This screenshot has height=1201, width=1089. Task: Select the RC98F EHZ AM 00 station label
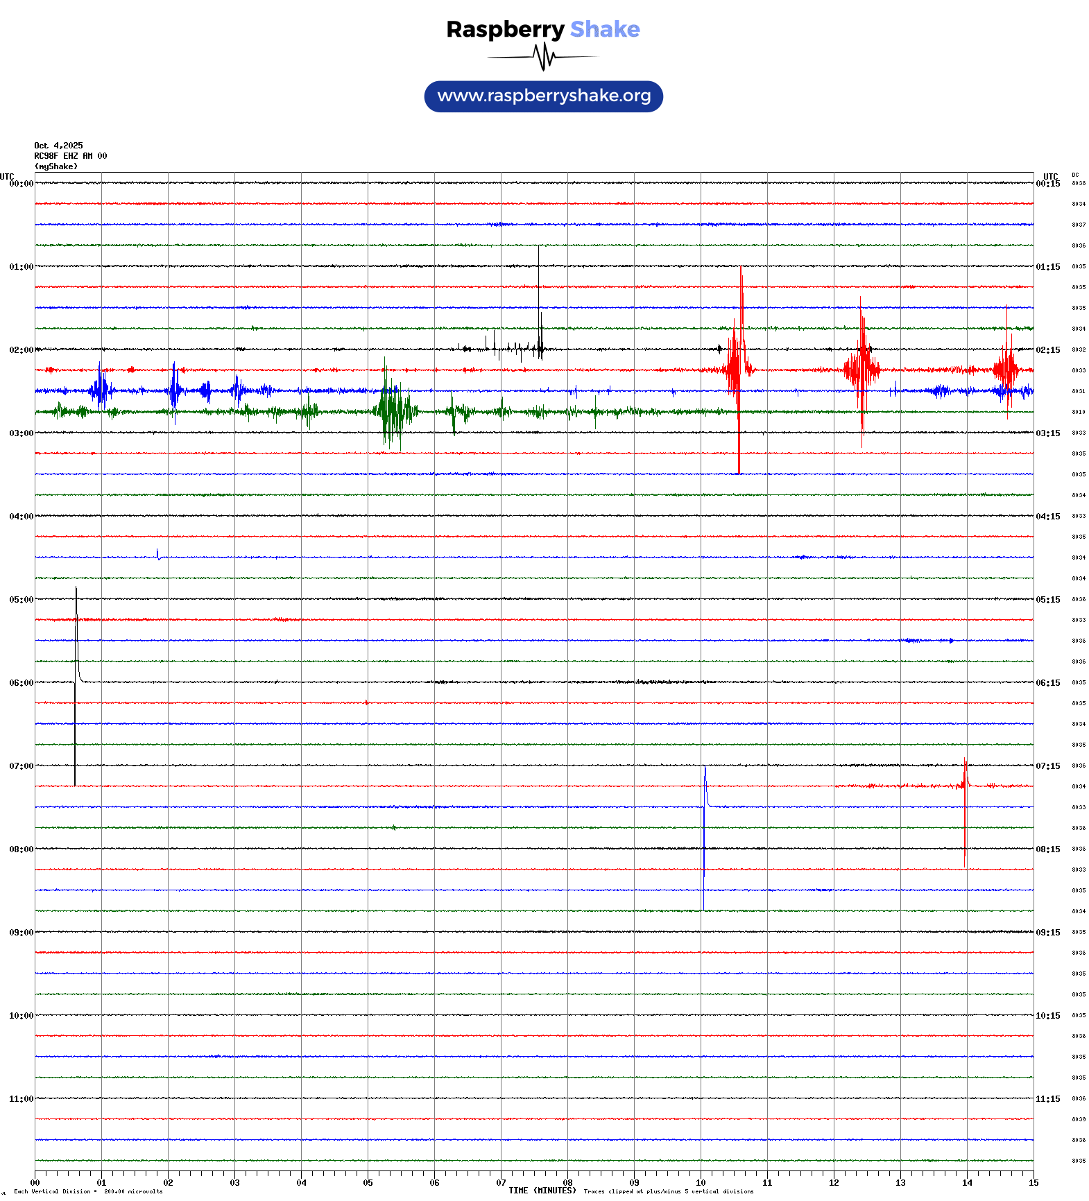tap(70, 156)
